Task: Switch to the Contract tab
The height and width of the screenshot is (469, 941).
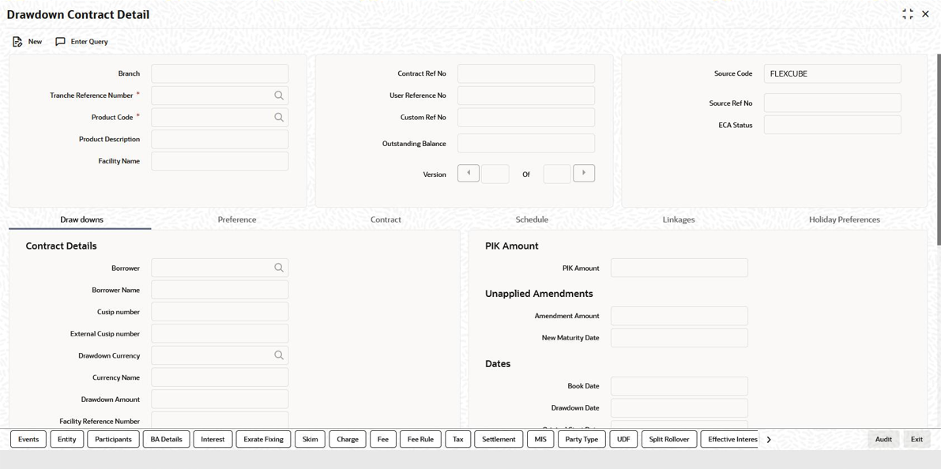Action: [x=386, y=219]
